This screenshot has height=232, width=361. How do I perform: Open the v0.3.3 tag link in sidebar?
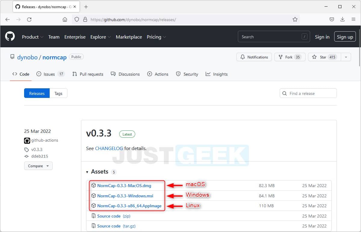click(37, 149)
